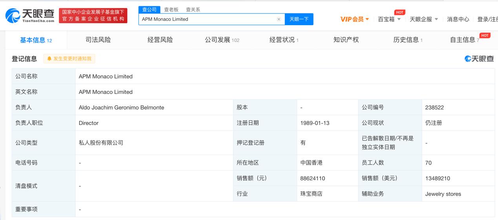Click the USD sales value 13489210
Screen dimensions: 498x220
click(438, 178)
